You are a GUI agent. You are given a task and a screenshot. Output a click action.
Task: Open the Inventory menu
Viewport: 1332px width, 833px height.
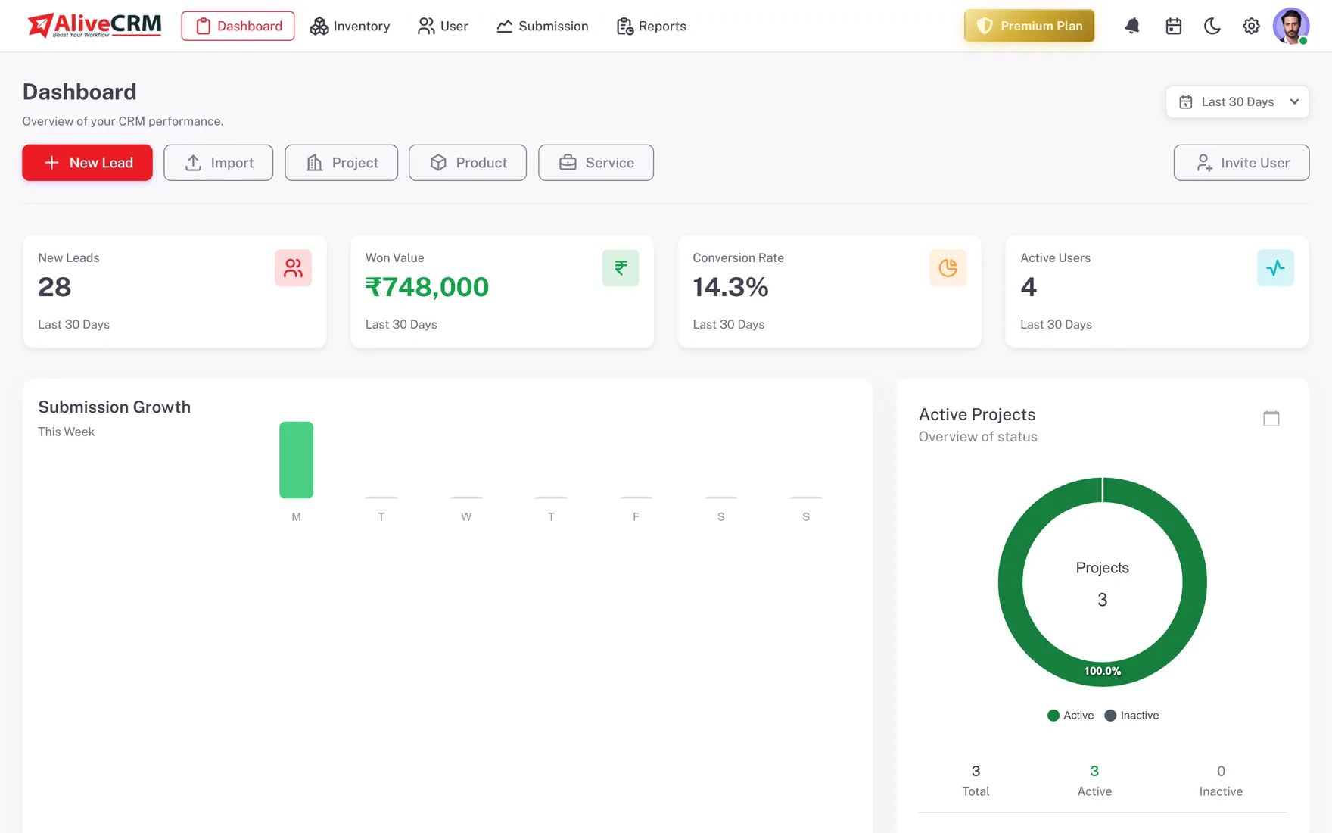[x=350, y=26]
